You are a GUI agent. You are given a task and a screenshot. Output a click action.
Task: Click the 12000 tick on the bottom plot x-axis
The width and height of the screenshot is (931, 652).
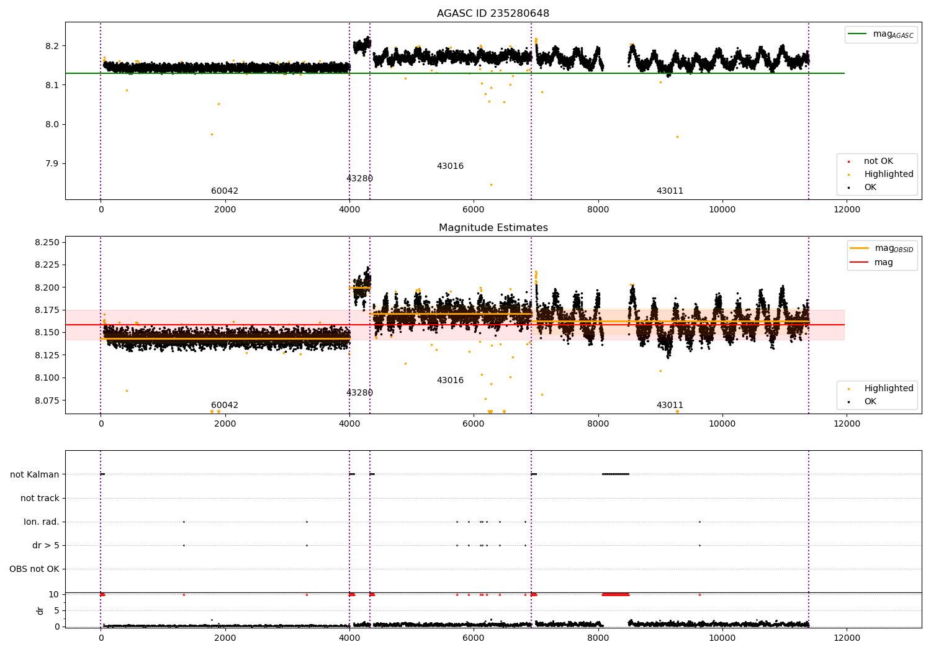(x=847, y=638)
